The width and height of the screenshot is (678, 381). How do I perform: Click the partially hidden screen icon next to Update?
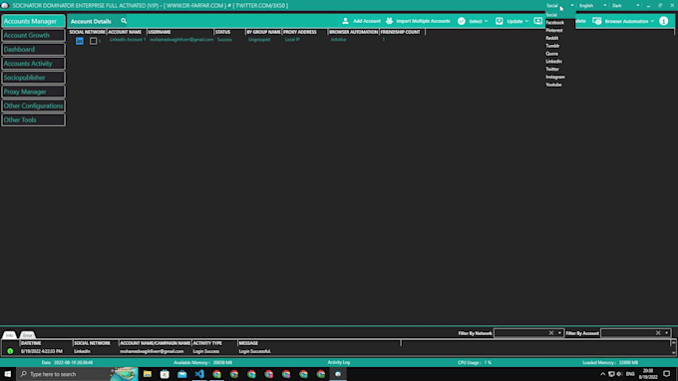coord(537,21)
